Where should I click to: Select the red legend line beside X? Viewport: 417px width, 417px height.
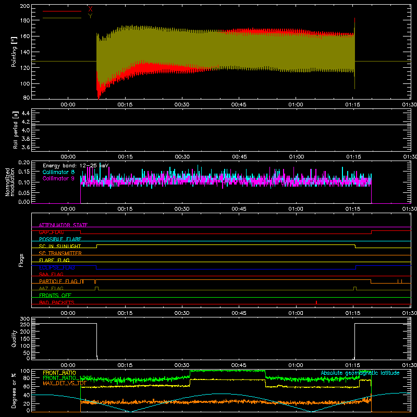pyautogui.click(x=62, y=11)
